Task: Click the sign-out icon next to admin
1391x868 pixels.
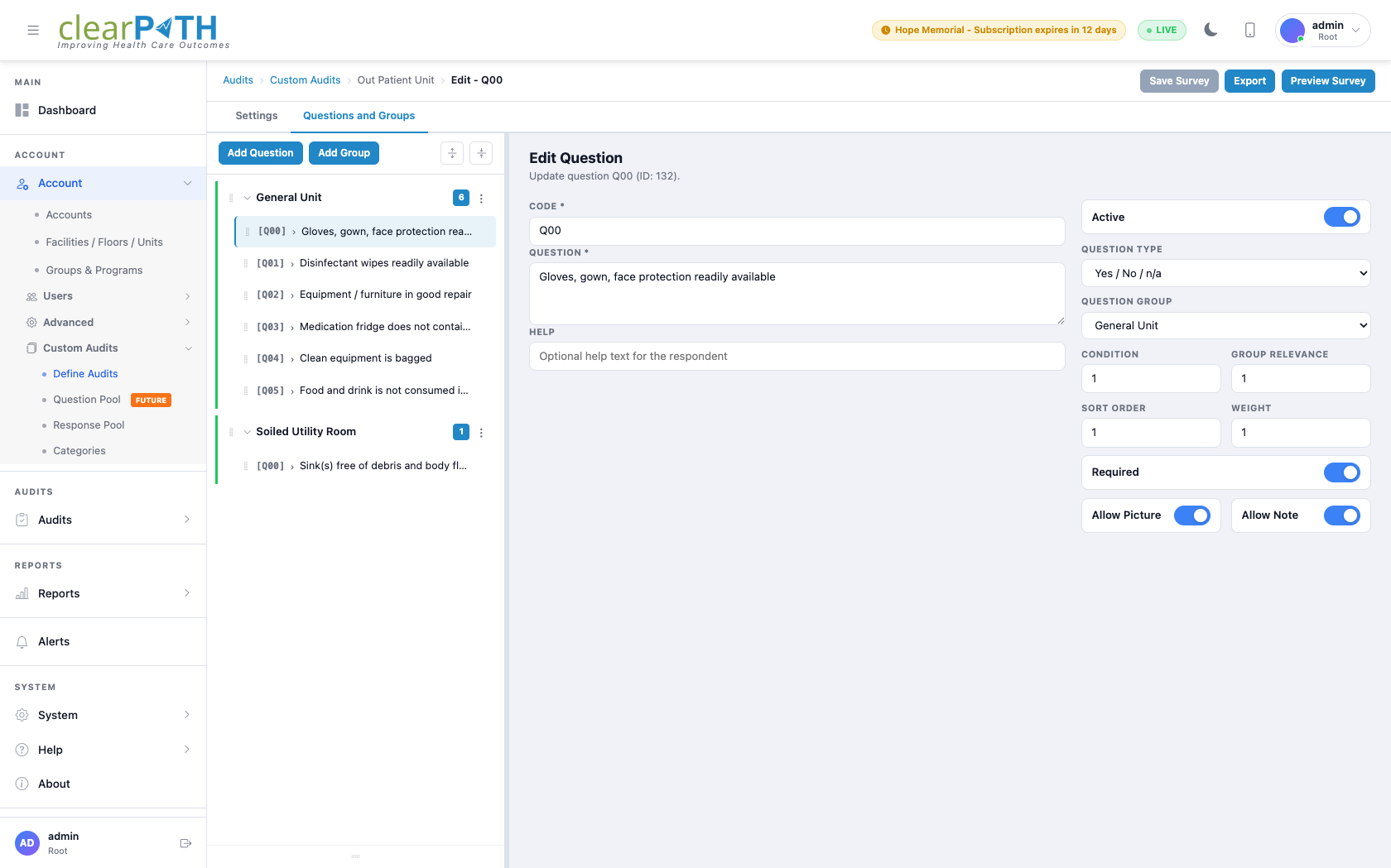Action: pyautogui.click(x=185, y=842)
